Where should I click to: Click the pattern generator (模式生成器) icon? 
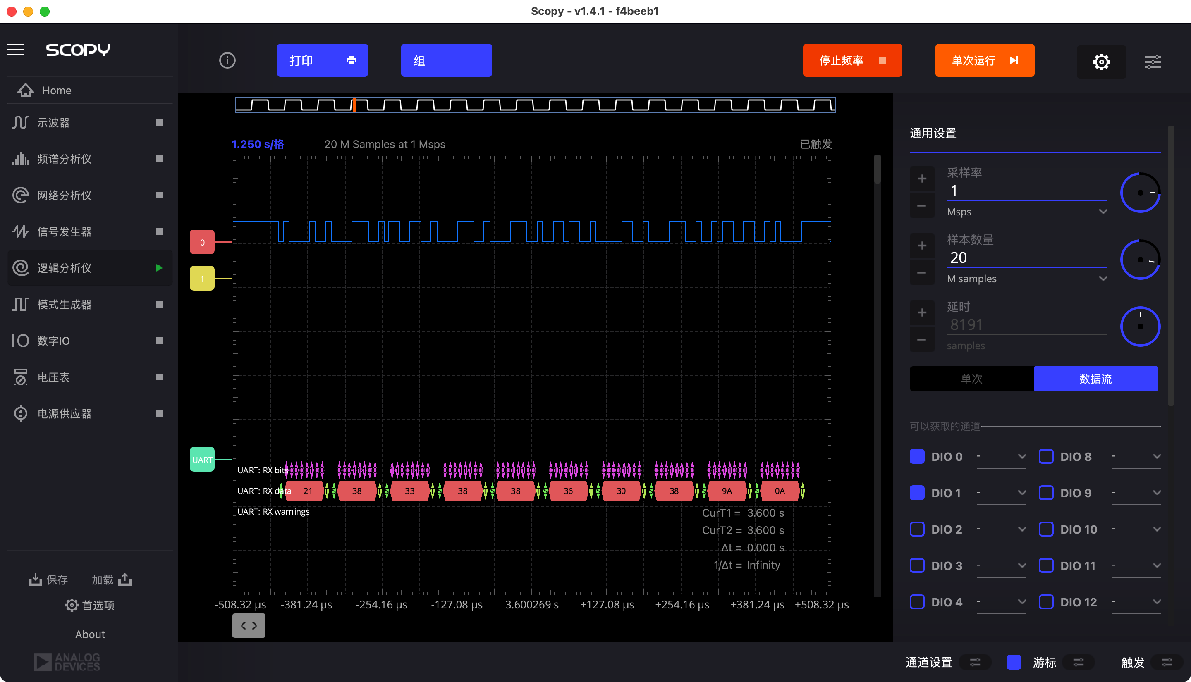21,305
